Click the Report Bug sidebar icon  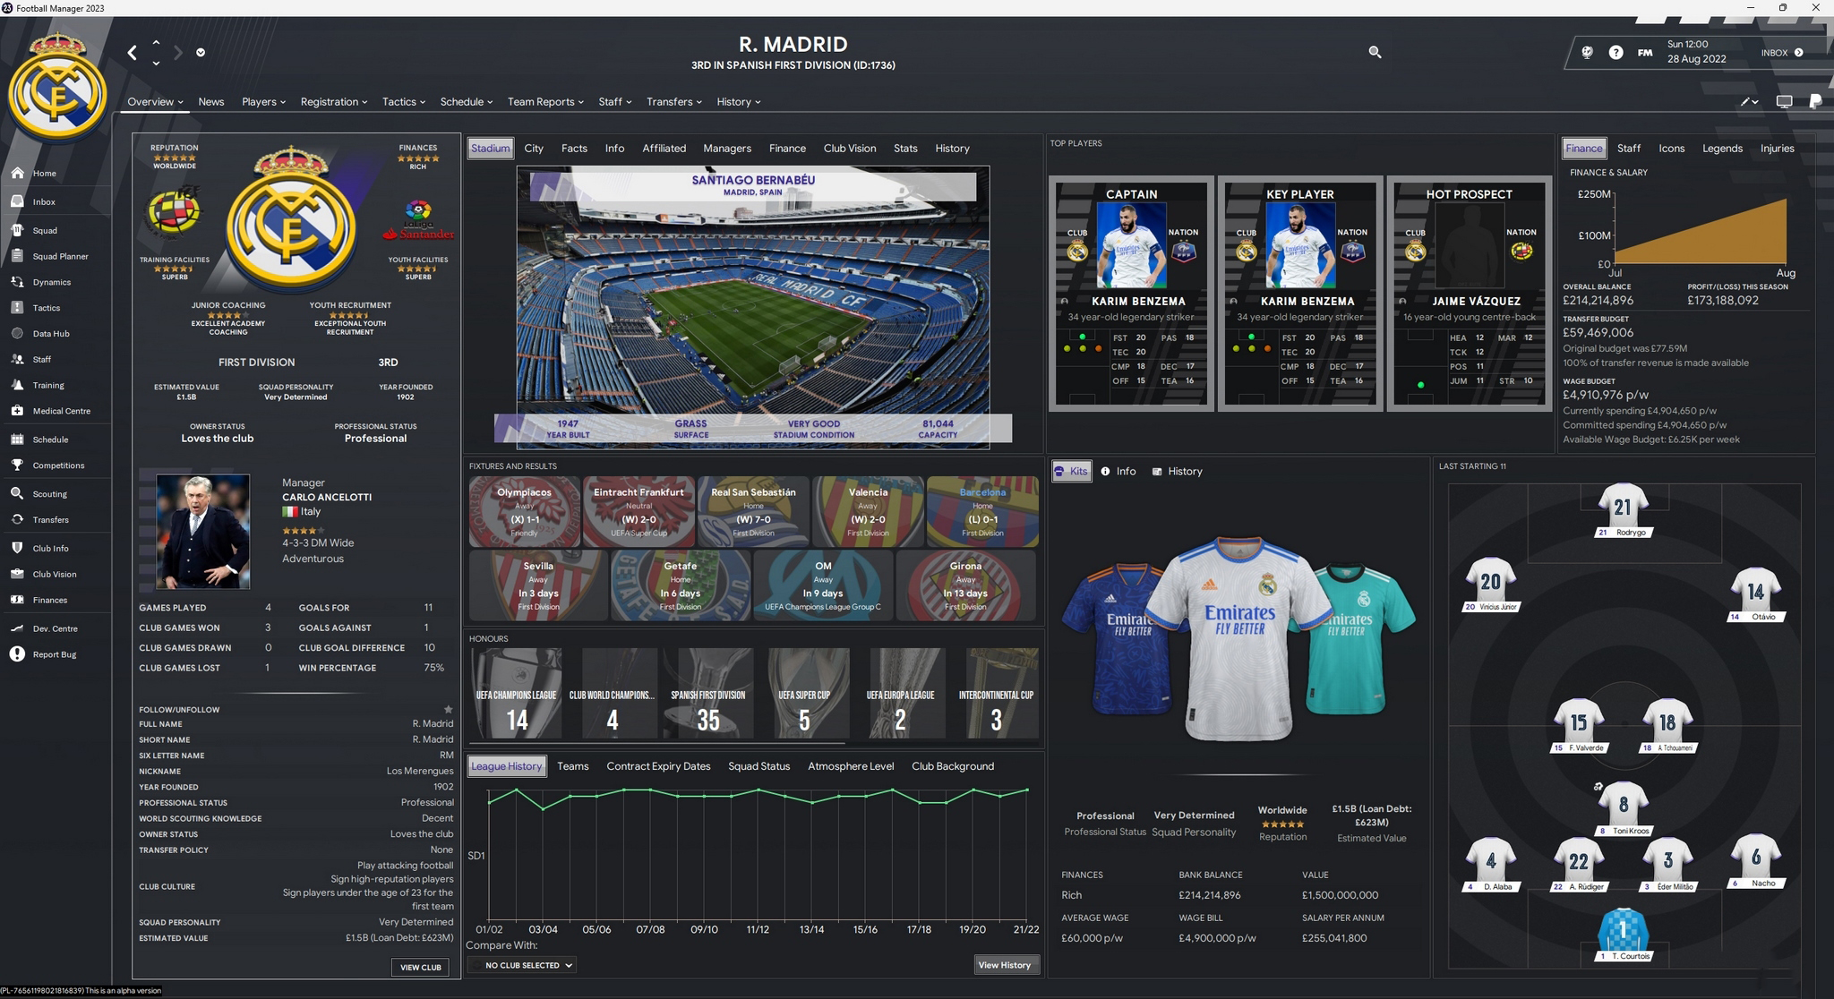[17, 654]
